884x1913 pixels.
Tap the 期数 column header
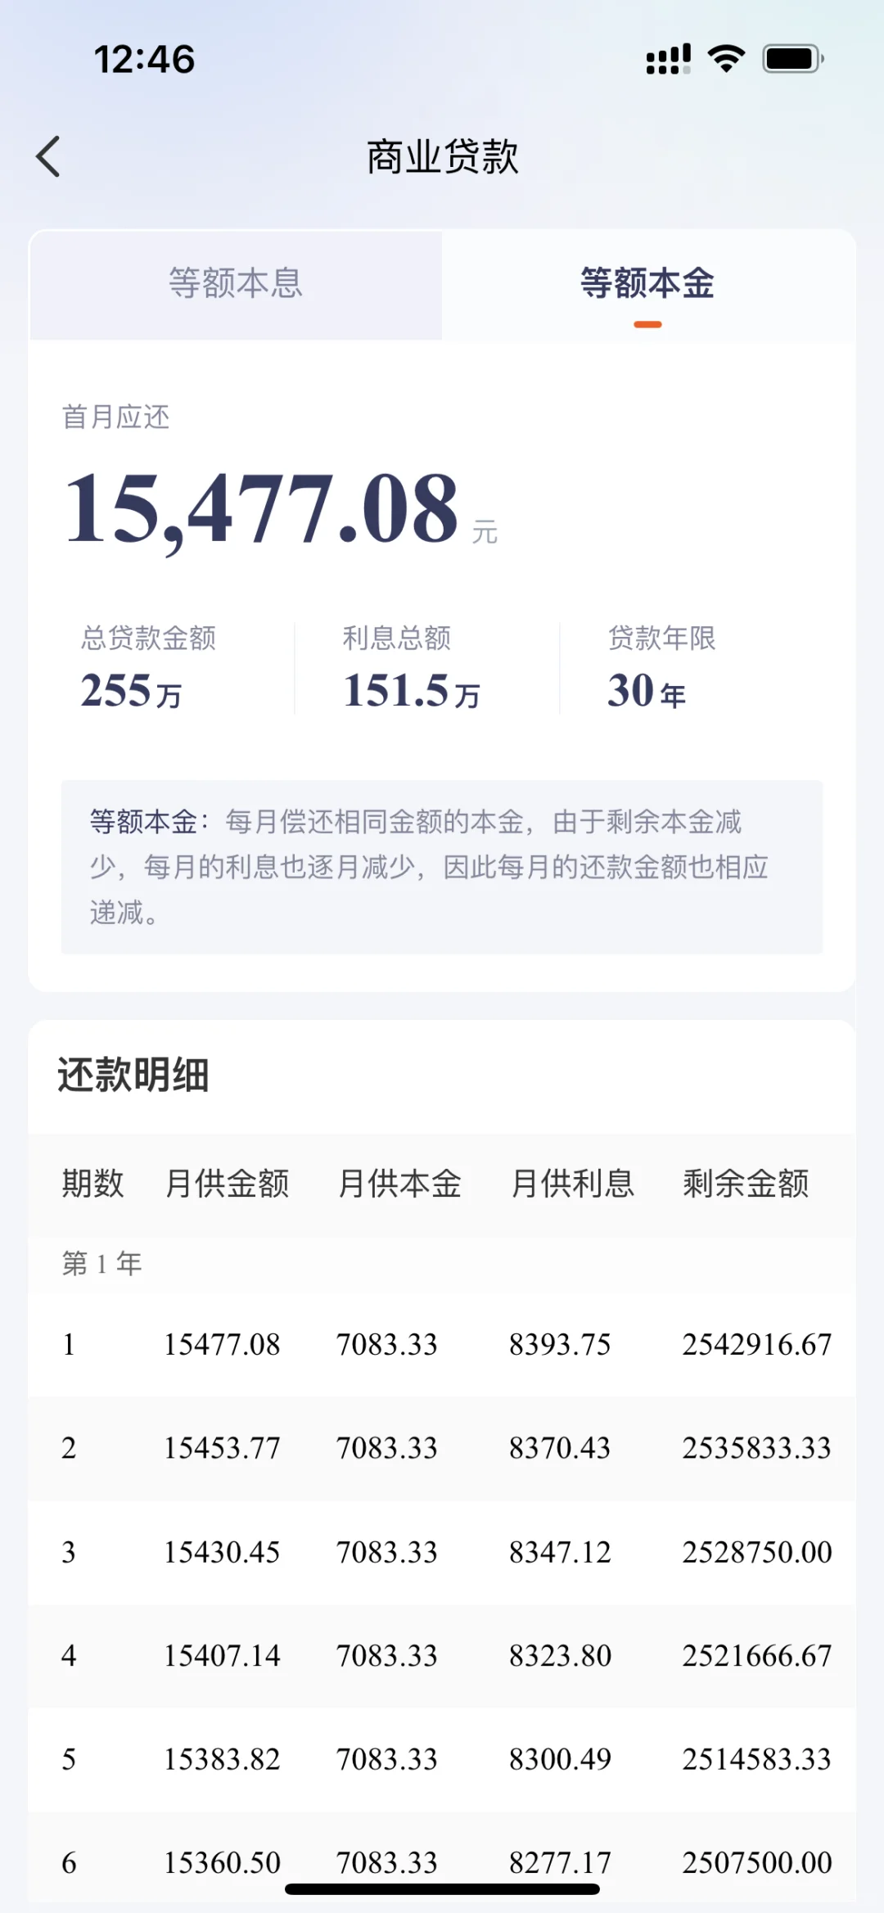93,1184
